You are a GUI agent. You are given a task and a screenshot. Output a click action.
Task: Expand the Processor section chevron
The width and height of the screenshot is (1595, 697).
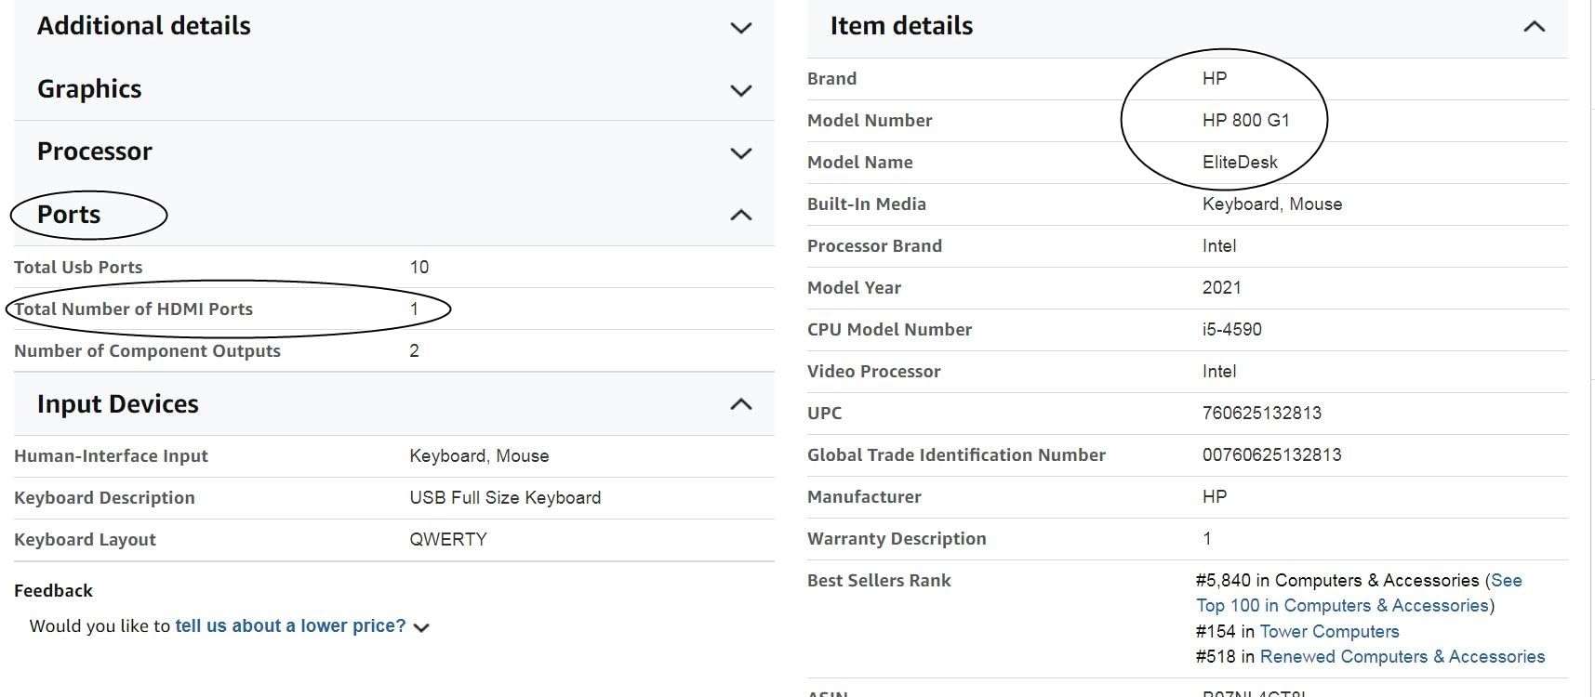741,152
